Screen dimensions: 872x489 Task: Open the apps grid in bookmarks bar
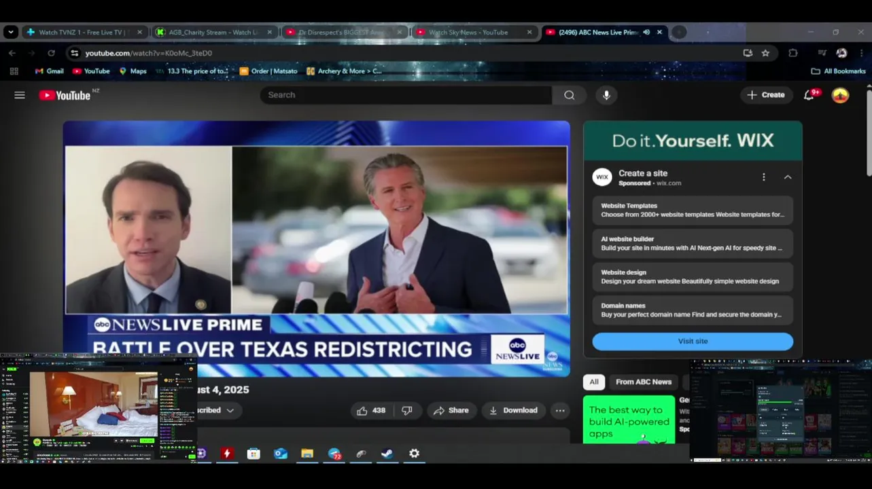pos(14,71)
